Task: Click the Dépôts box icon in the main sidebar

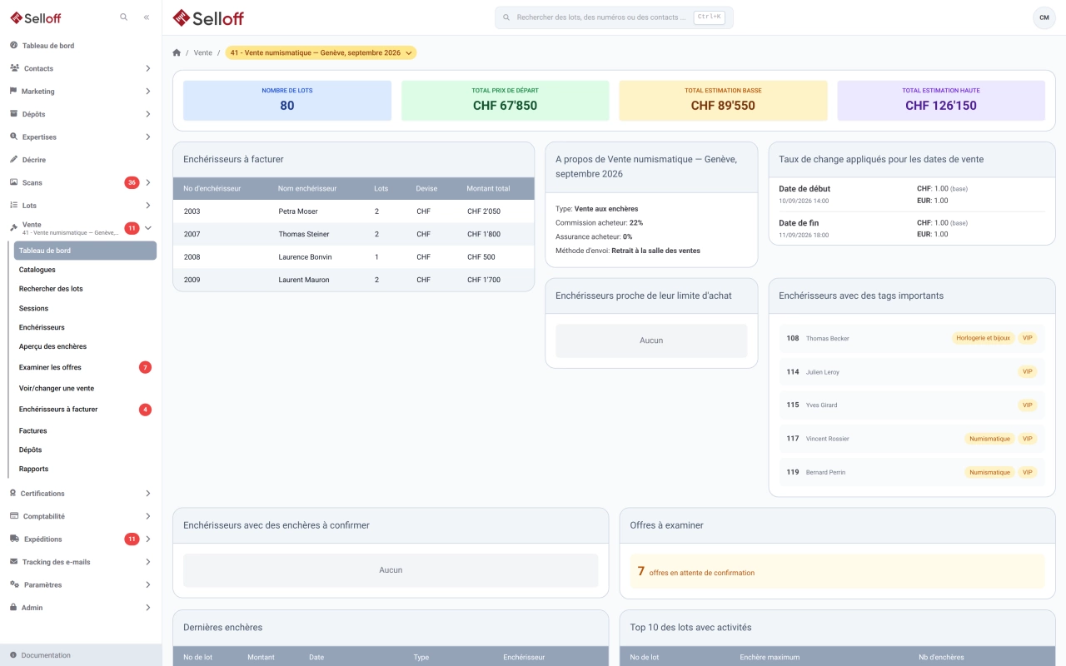Action: coord(13,114)
